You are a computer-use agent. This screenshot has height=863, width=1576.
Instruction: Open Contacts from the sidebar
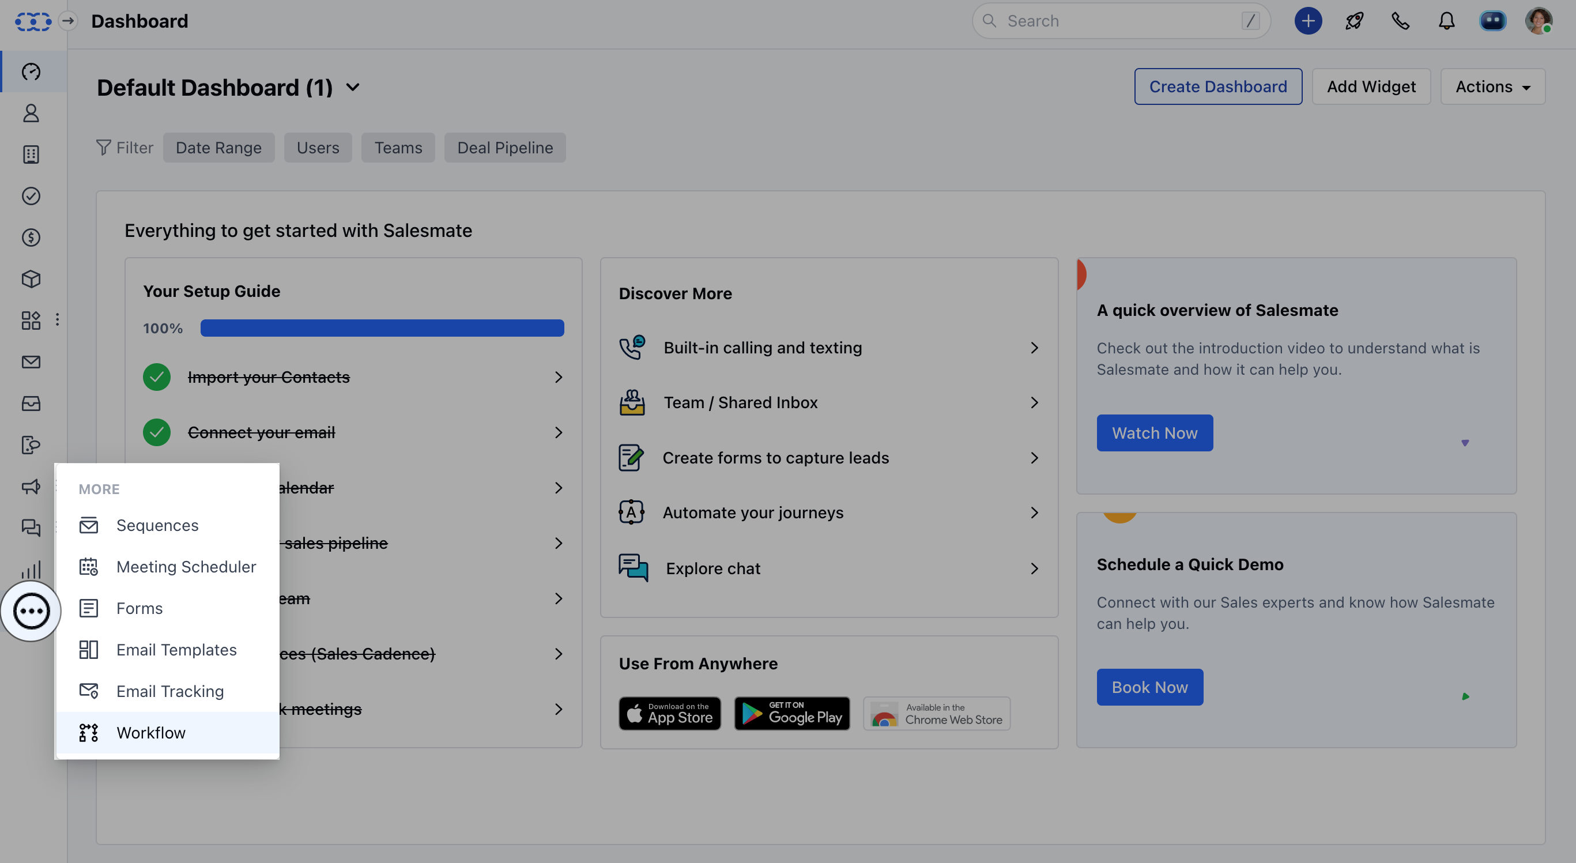pos(31,113)
